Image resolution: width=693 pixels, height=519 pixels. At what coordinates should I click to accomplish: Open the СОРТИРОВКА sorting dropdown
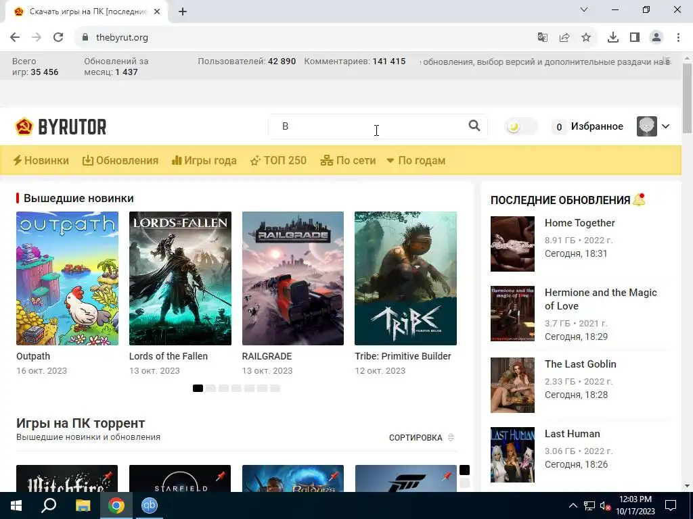(421, 437)
